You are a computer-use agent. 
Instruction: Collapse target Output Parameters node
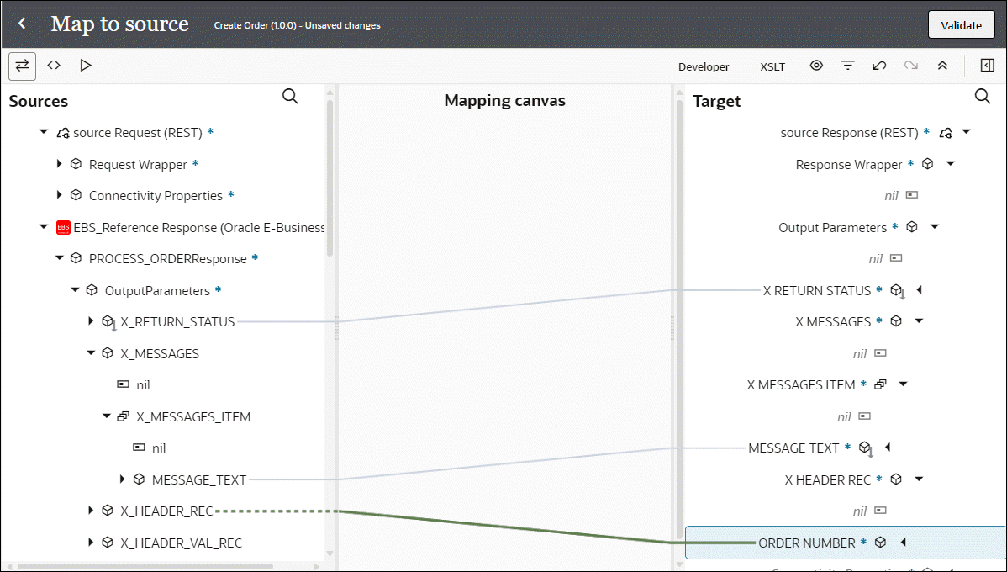click(x=935, y=227)
